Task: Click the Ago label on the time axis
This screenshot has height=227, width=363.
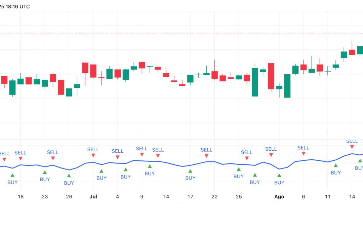Action: click(279, 197)
